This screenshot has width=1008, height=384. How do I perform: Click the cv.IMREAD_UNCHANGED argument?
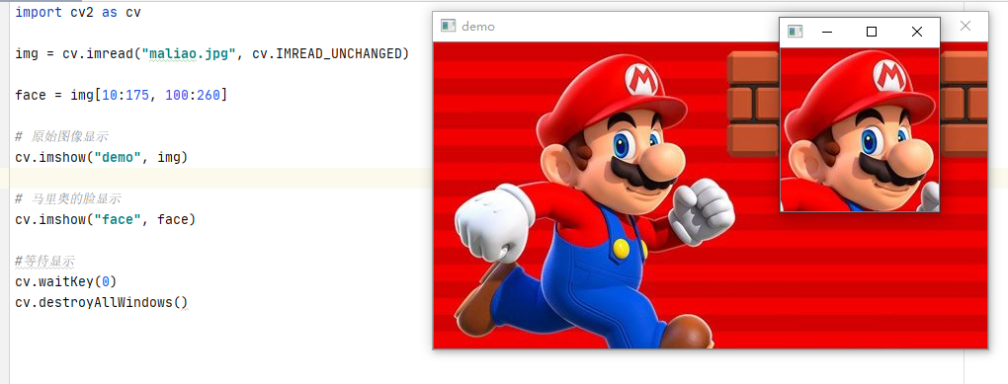coord(327,54)
